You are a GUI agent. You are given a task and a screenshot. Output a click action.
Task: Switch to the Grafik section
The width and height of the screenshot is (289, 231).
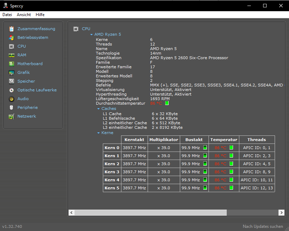point(23,73)
